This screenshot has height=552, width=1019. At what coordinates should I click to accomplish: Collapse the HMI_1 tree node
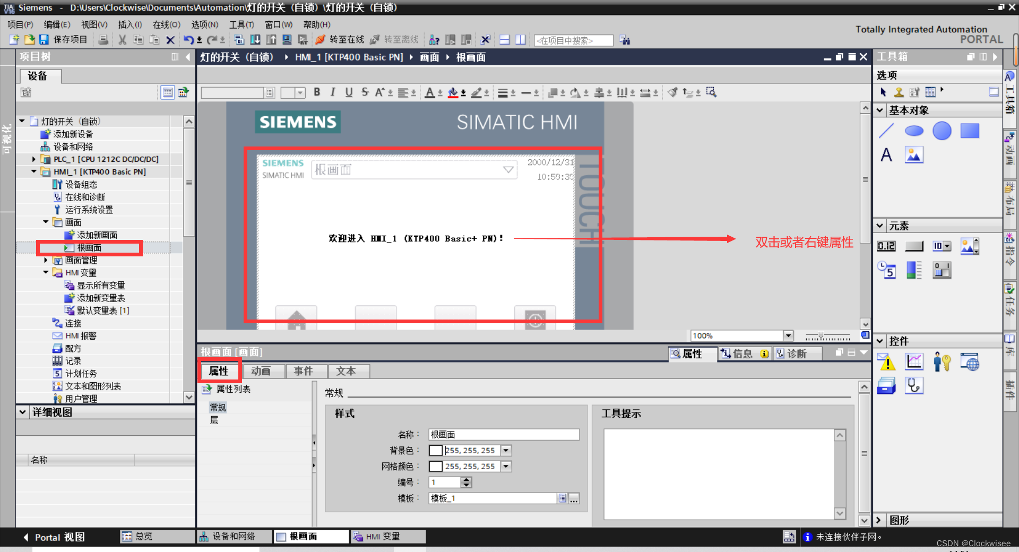[33, 171]
